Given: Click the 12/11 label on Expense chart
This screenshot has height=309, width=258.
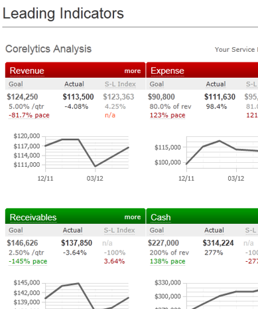Looking at the screenshot, I should (x=186, y=179).
